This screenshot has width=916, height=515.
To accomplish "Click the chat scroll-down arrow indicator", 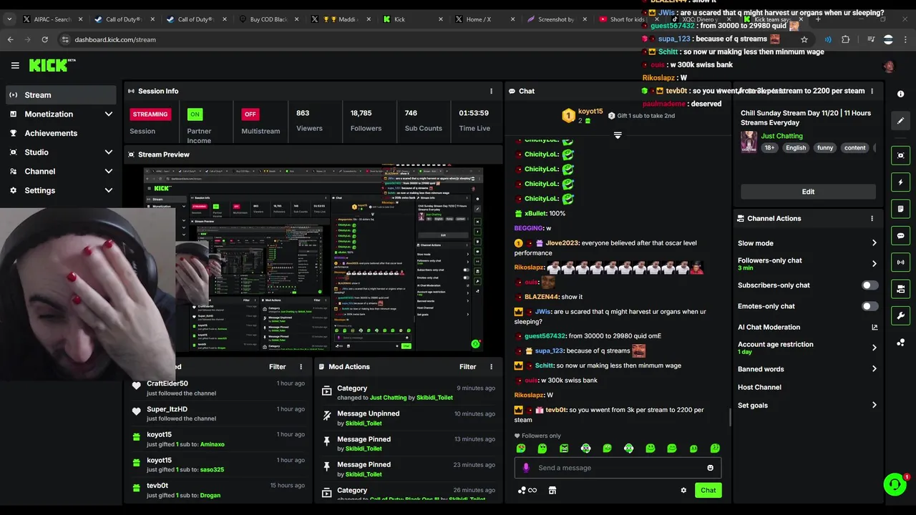I will click(x=618, y=135).
